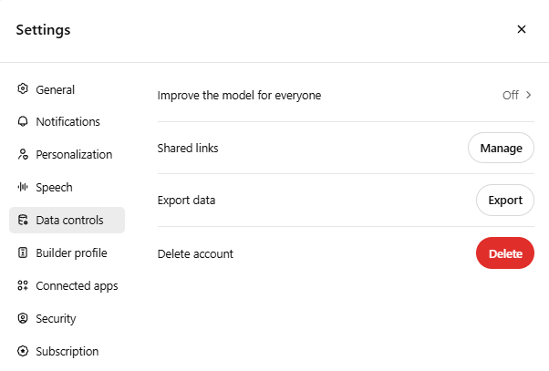This screenshot has height=371, width=549.
Task: Click the Off status for model improvement
Action: point(511,95)
